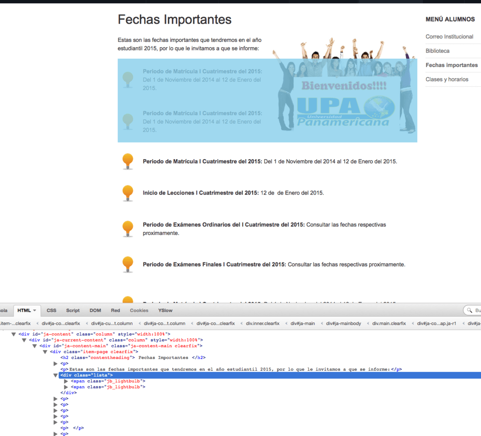Click lightbulb icon beside Exámenes Finales

coord(128,264)
